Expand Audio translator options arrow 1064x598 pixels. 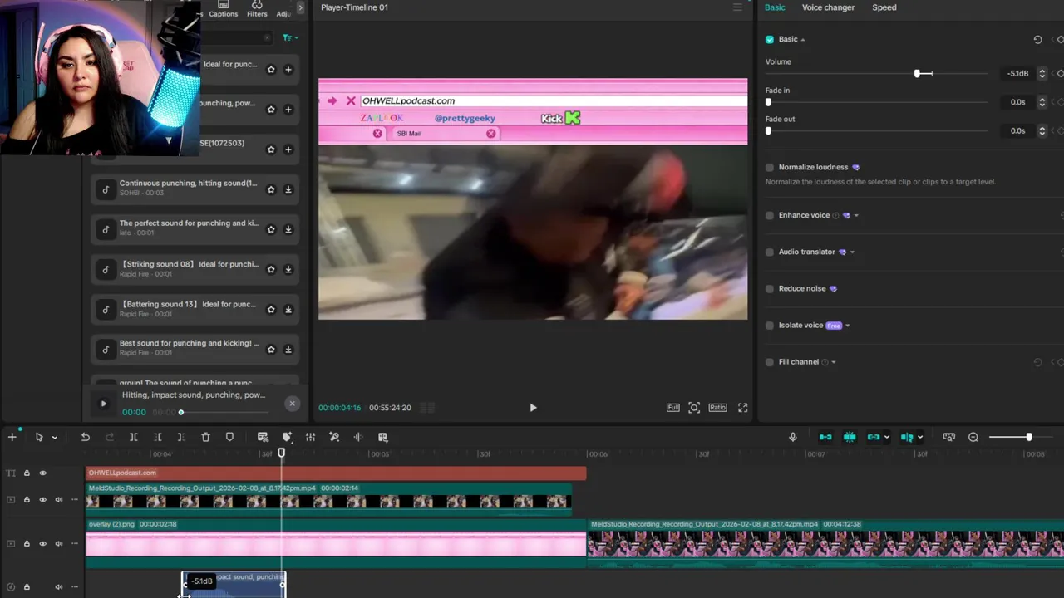tap(852, 252)
